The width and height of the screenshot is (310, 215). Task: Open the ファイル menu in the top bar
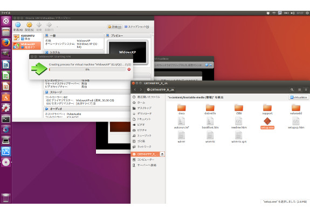pos(5,13)
